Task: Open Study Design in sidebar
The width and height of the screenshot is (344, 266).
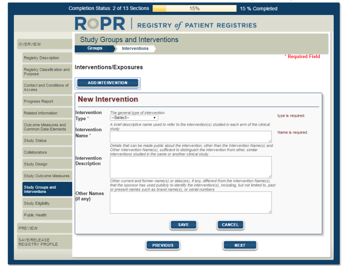Action: click(x=47, y=164)
